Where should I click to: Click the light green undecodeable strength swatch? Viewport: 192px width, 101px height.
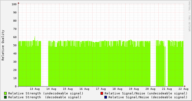[x=6, y=93]
